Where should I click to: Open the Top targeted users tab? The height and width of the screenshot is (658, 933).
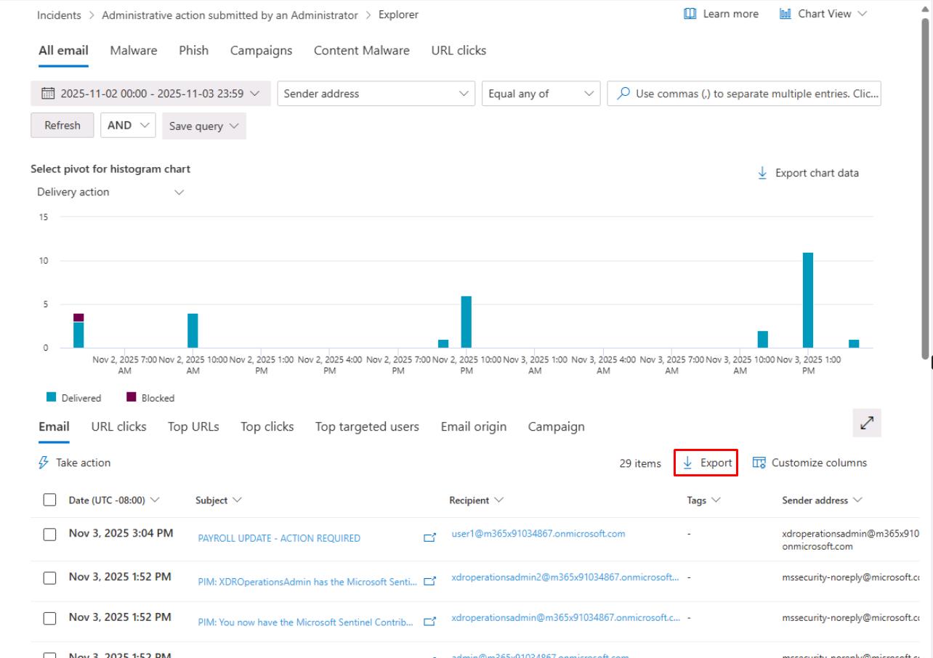pyautogui.click(x=367, y=426)
